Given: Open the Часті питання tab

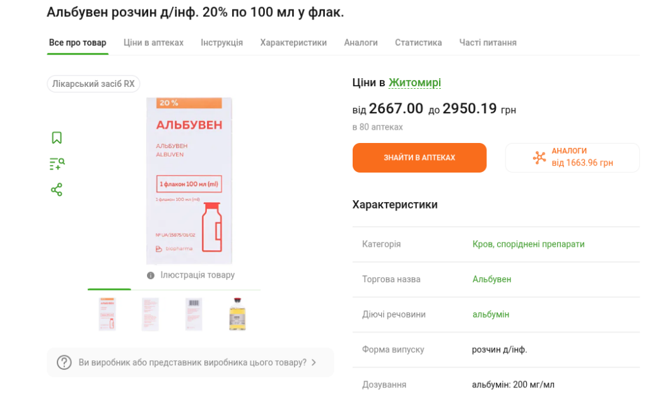Looking at the screenshot, I should click(488, 43).
